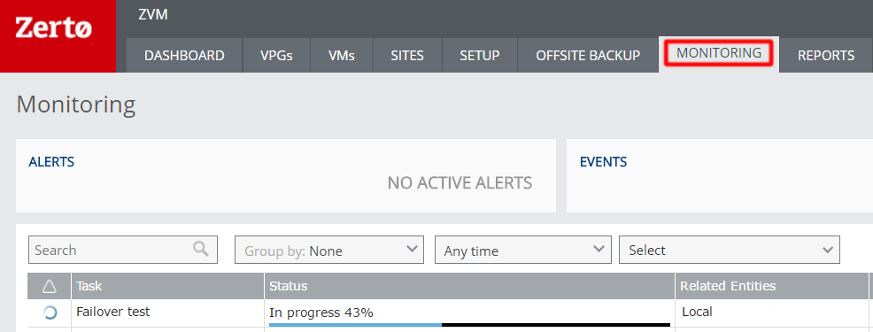Select the MONITORING tab
This screenshot has width=873, height=332.
point(719,53)
